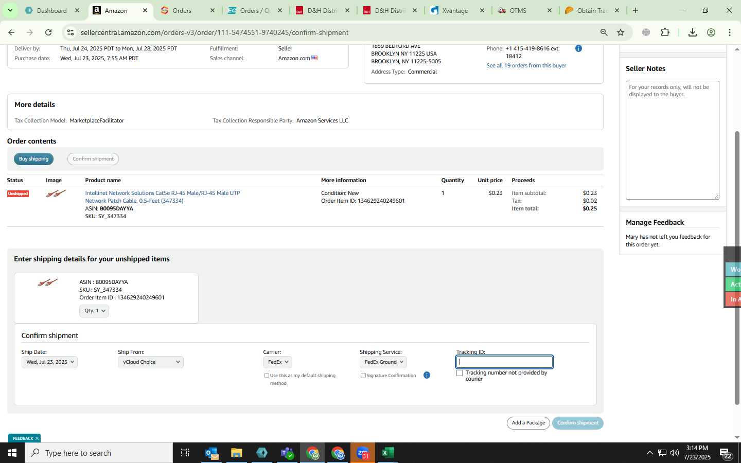The width and height of the screenshot is (741, 463).
Task: Dismiss the FEEDBACK tag close icon
Action: 37,438
